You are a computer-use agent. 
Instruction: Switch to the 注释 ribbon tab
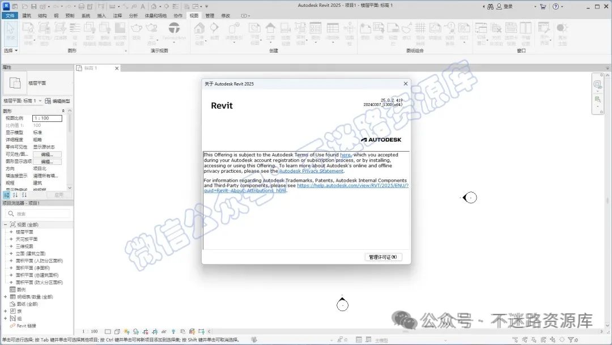[x=117, y=16]
